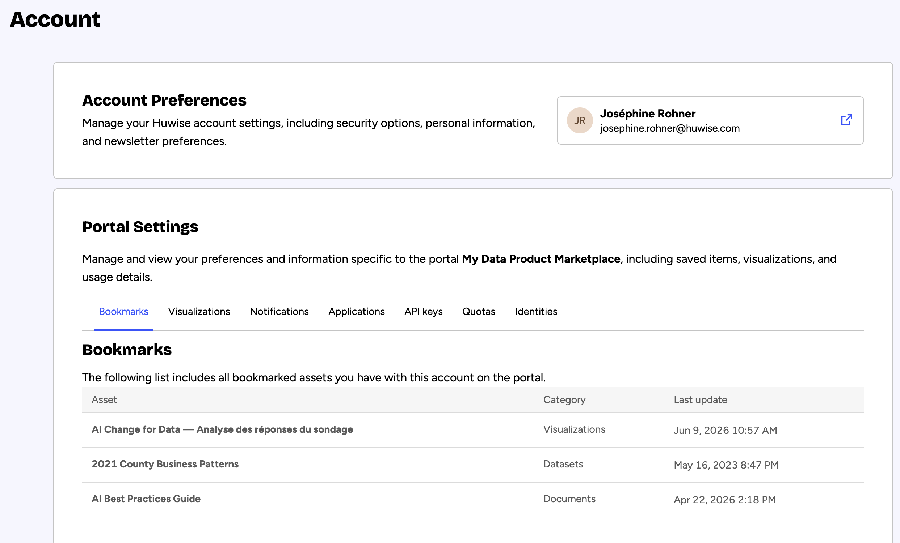Switch to the Bookmarks tab

pos(123,311)
